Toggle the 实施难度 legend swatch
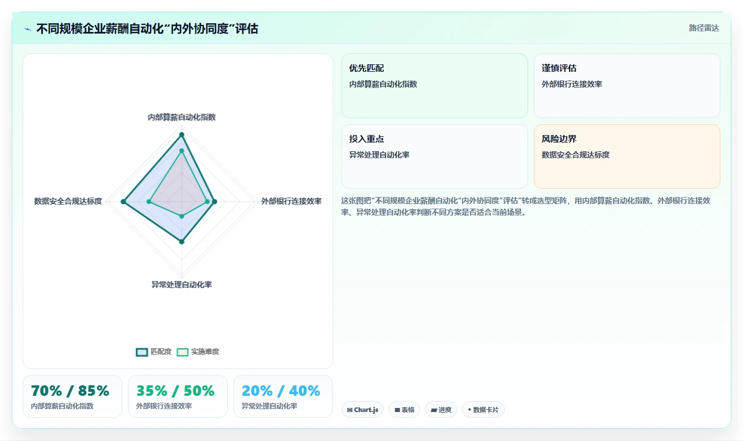The image size is (743, 441). pyautogui.click(x=183, y=352)
